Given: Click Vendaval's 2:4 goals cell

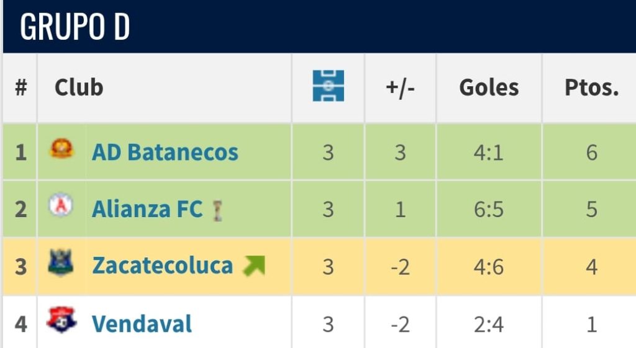Looking at the screenshot, I should [x=489, y=324].
